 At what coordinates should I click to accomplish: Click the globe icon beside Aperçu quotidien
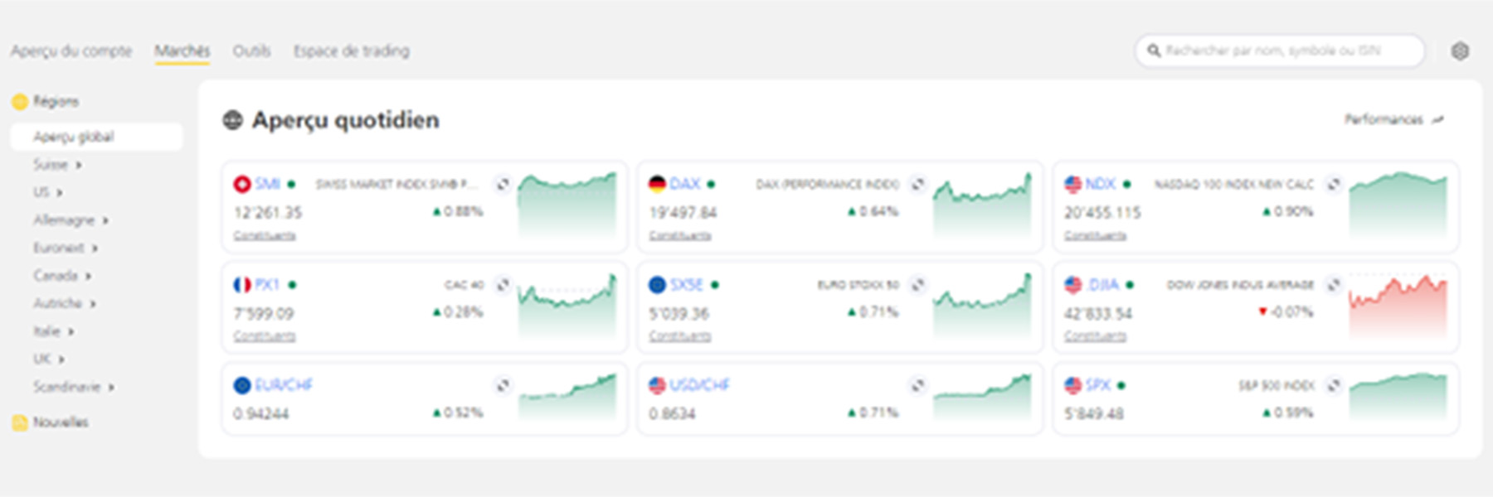(232, 121)
